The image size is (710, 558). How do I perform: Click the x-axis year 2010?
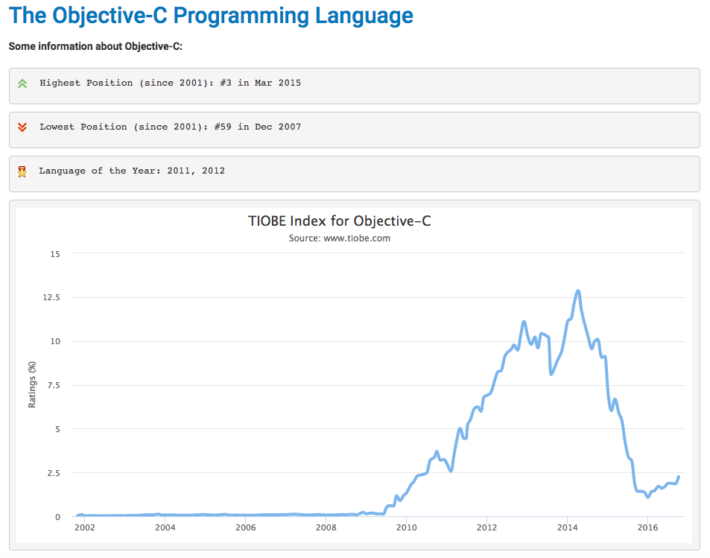point(407,527)
